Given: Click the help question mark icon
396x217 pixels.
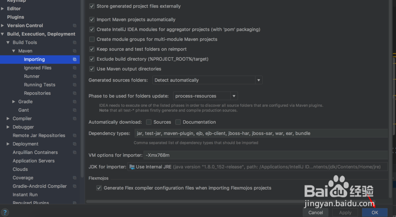Looking at the screenshot, I should [5, 213].
